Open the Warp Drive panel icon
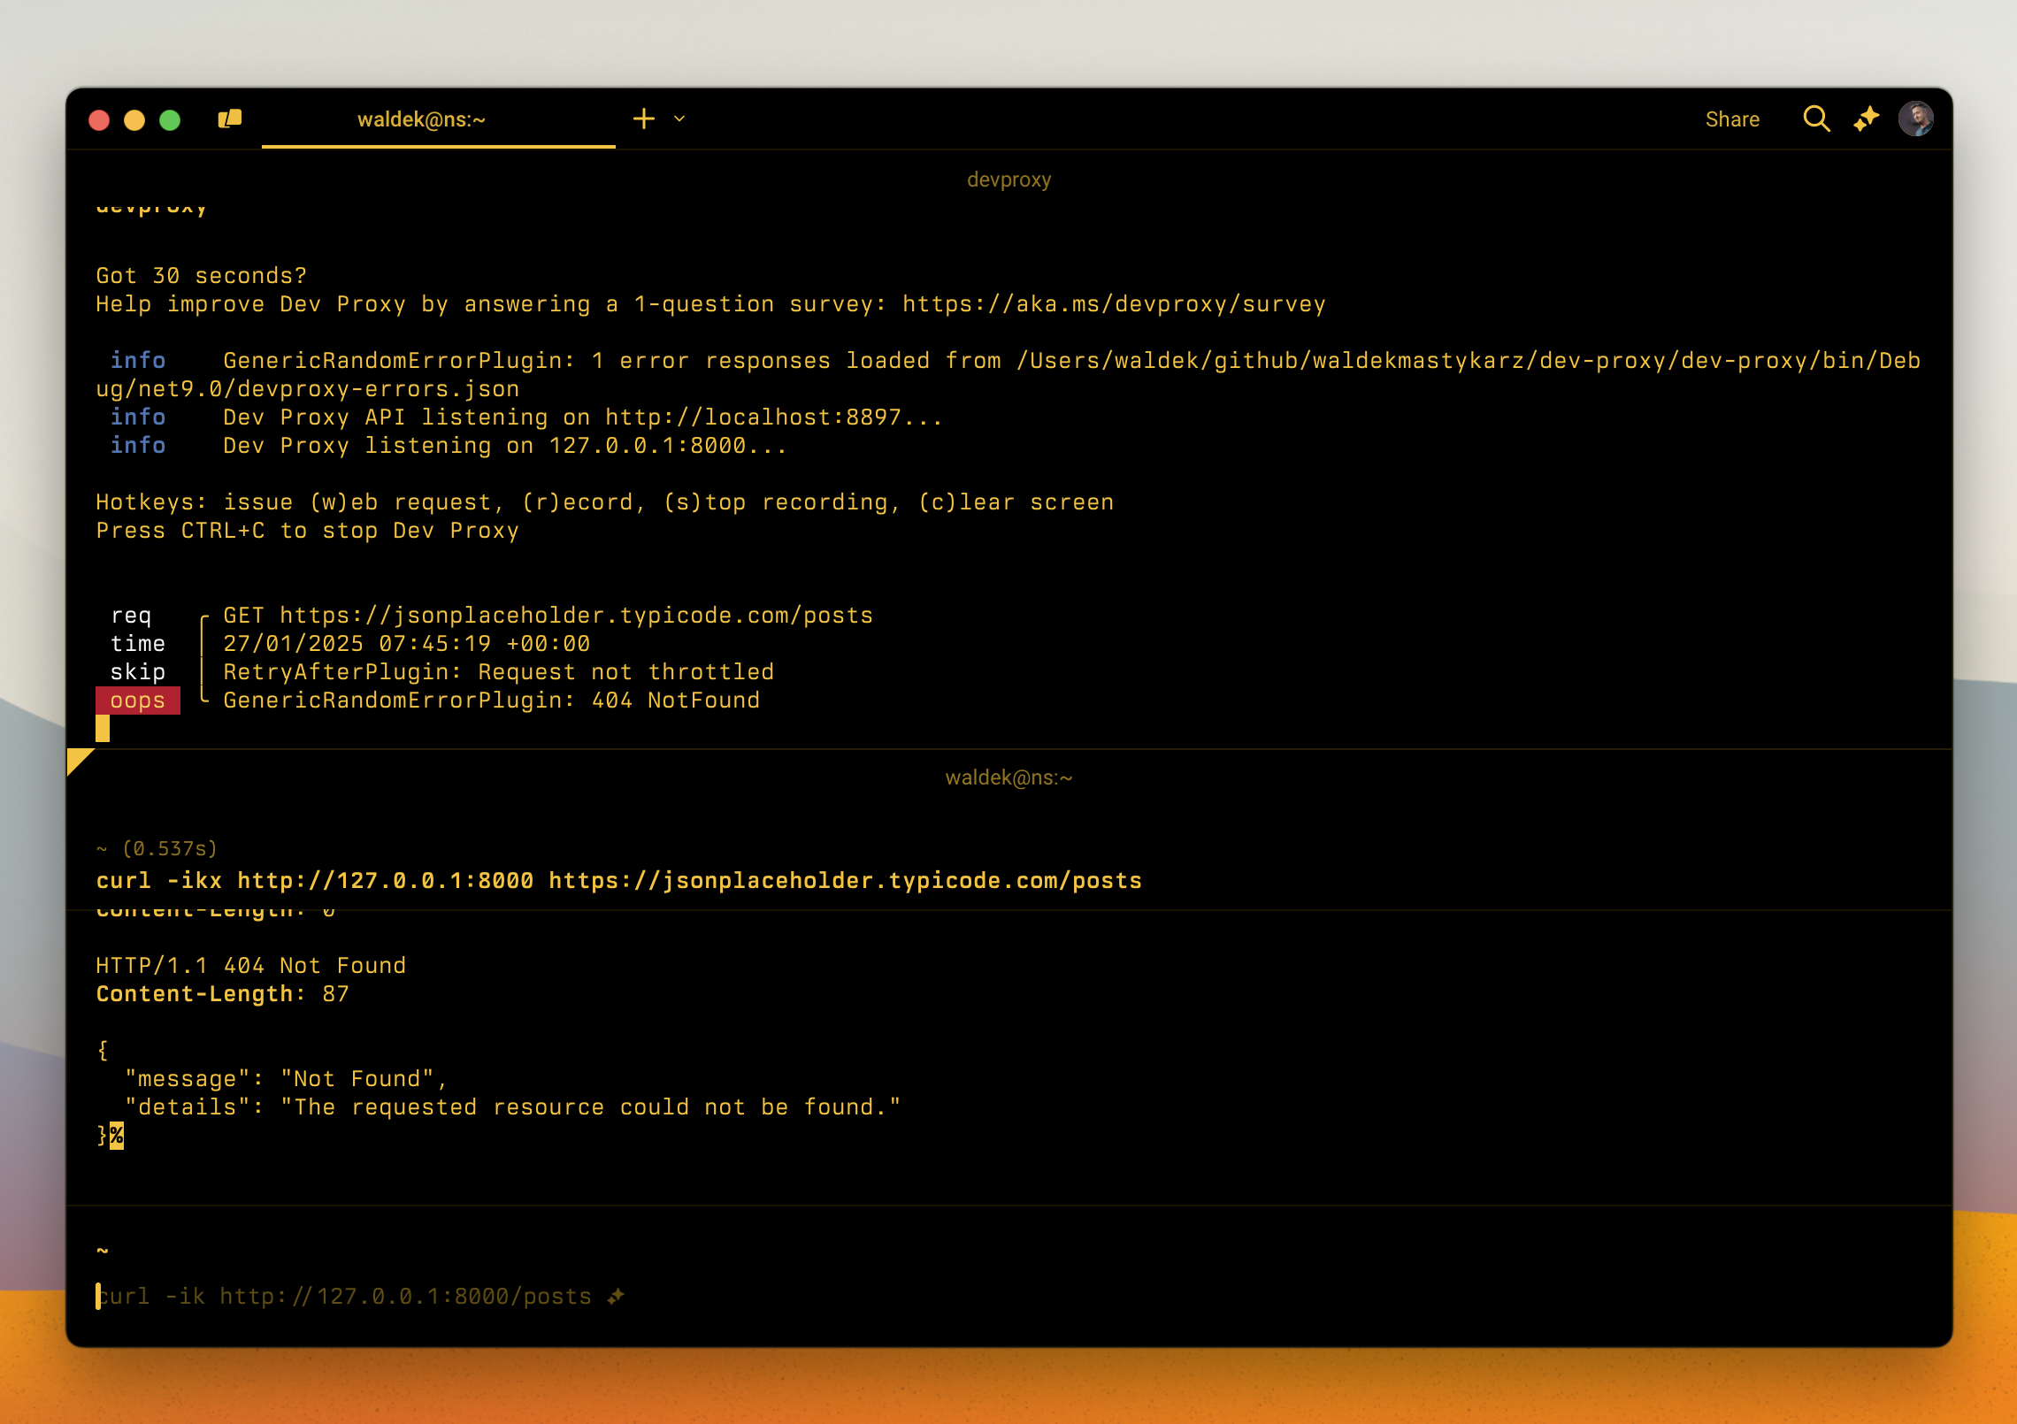 click(x=229, y=118)
